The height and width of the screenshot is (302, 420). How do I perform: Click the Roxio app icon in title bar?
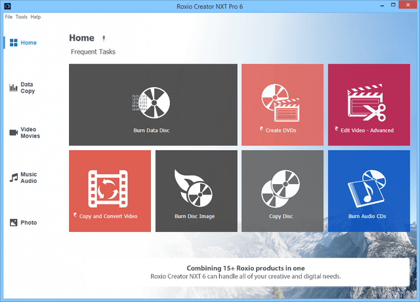(x=7, y=6)
